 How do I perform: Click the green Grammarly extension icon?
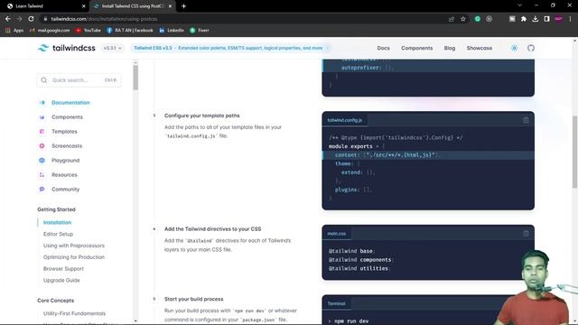point(478,19)
